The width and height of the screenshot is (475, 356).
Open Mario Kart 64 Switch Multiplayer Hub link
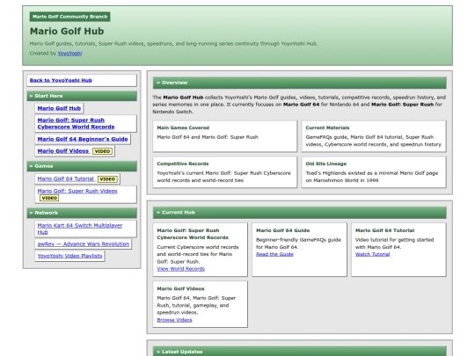pos(80,229)
